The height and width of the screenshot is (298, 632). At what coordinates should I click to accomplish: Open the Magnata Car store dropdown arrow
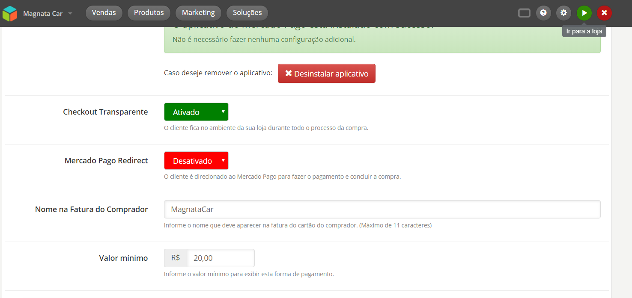coord(70,13)
